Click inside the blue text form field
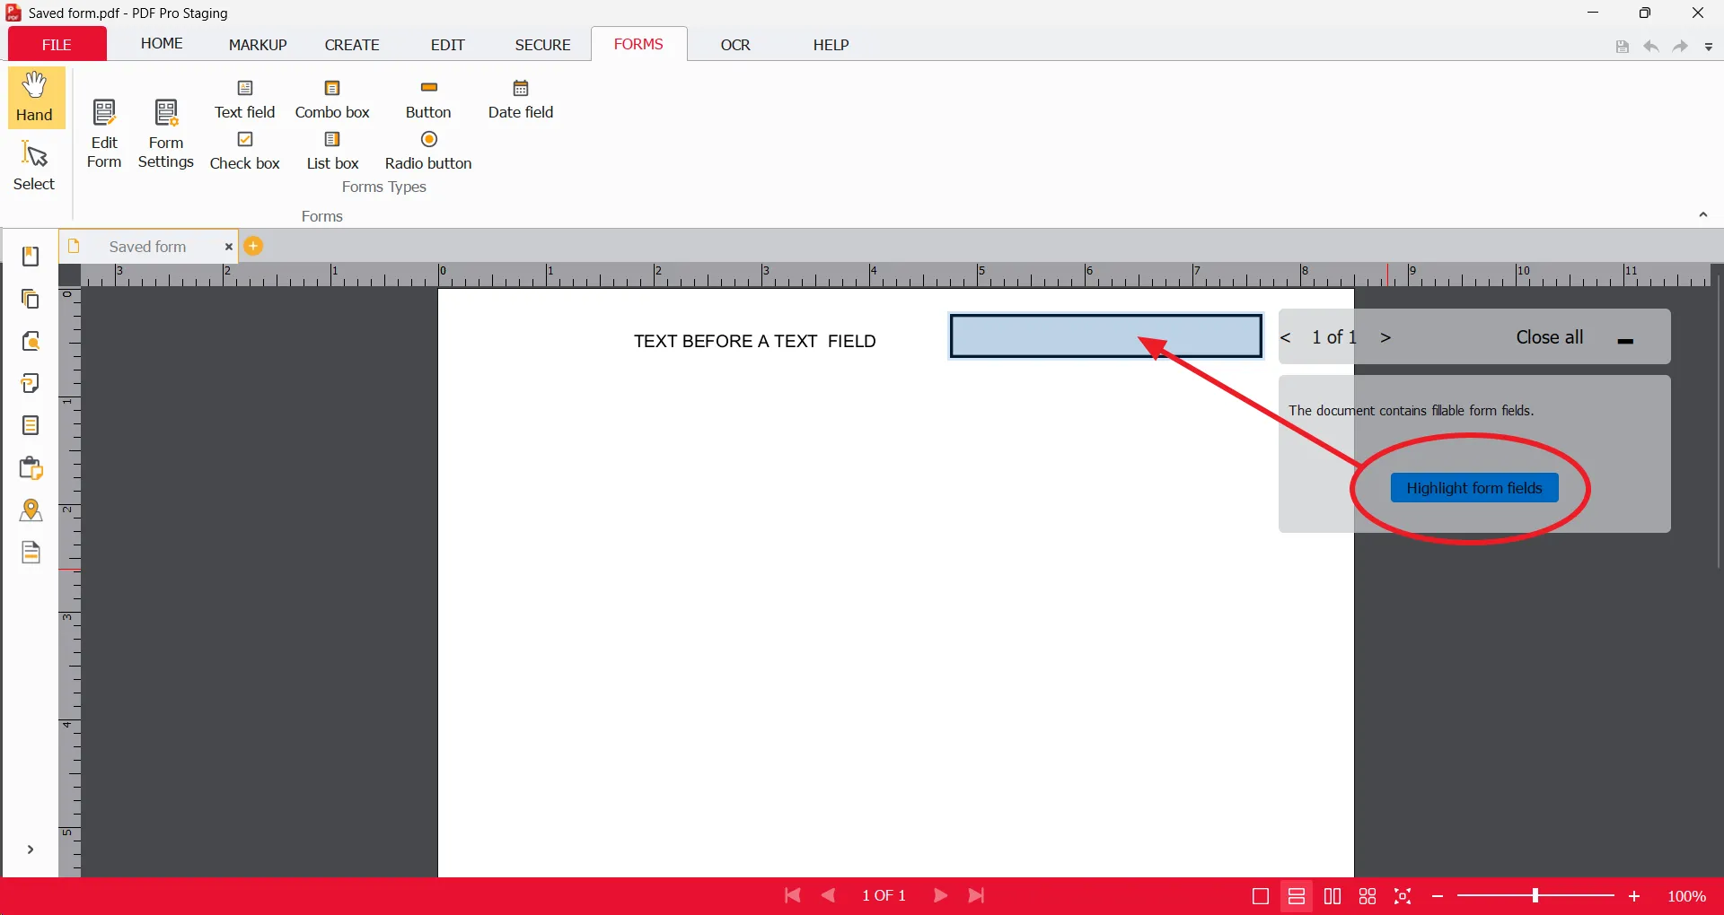The height and width of the screenshot is (915, 1724). click(x=1106, y=336)
